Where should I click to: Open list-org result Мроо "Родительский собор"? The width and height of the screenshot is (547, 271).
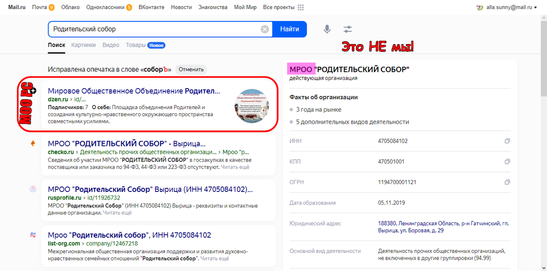[129, 235]
